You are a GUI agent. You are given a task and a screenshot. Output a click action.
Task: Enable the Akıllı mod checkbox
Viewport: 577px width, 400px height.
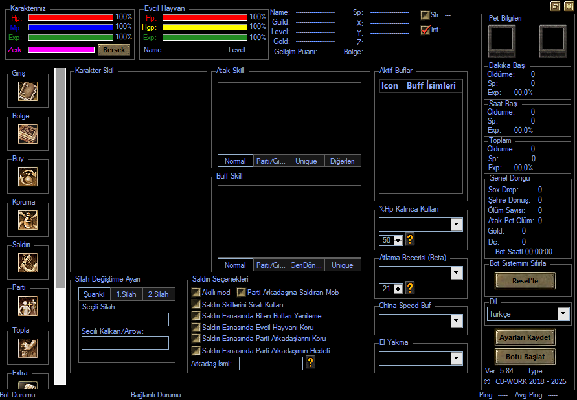click(196, 293)
